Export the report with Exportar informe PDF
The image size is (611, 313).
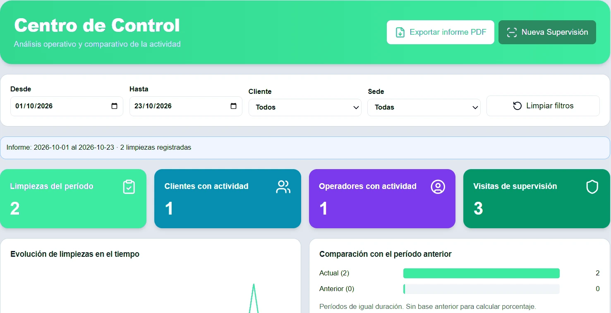pyautogui.click(x=441, y=32)
